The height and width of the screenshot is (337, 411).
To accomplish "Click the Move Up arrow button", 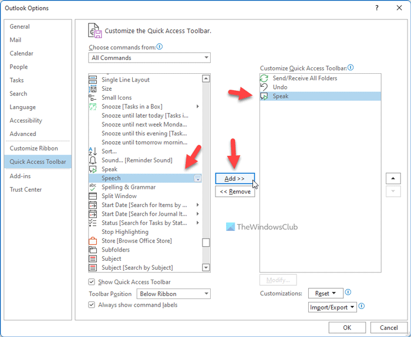I will pyautogui.click(x=393, y=178).
